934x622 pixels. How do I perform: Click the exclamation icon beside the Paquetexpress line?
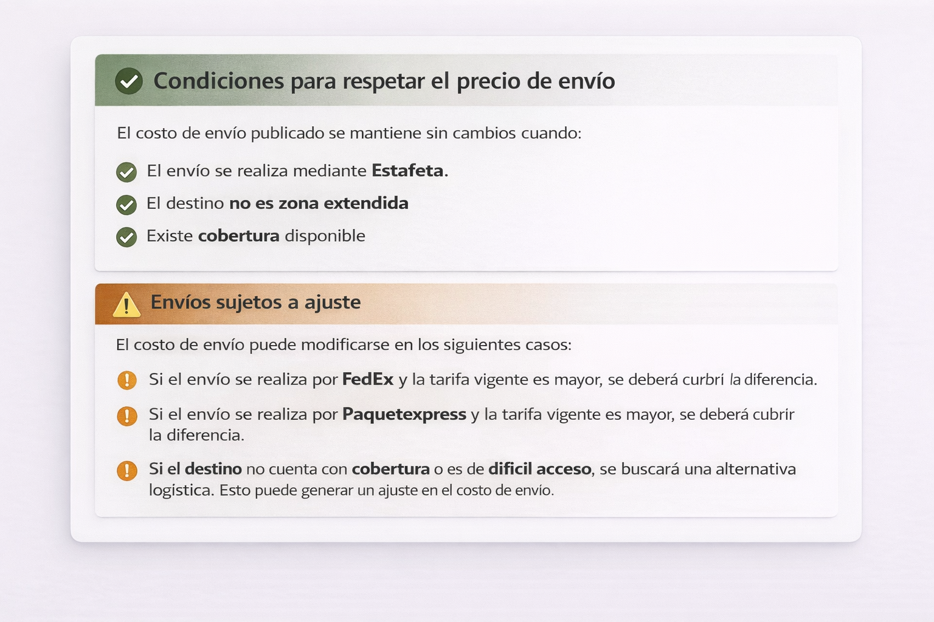[x=126, y=416]
